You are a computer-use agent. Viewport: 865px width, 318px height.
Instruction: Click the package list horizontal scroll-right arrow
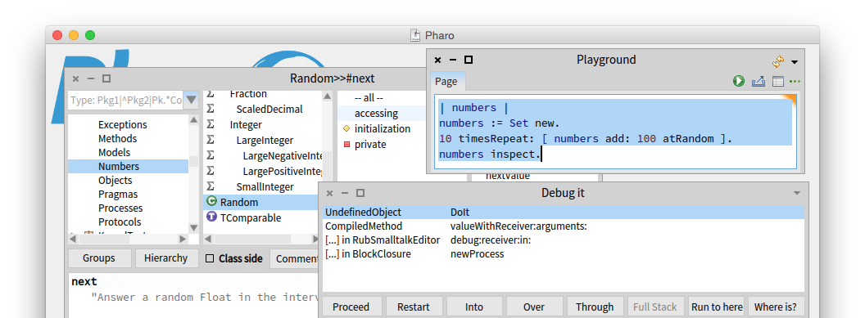tap(183, 240)
